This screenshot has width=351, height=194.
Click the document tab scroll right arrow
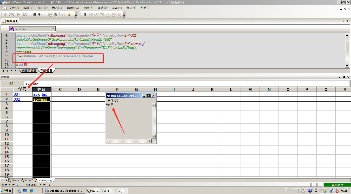tap(348, 21)
